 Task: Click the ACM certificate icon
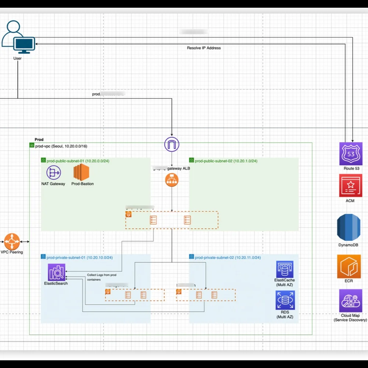(x=350, y=186)
